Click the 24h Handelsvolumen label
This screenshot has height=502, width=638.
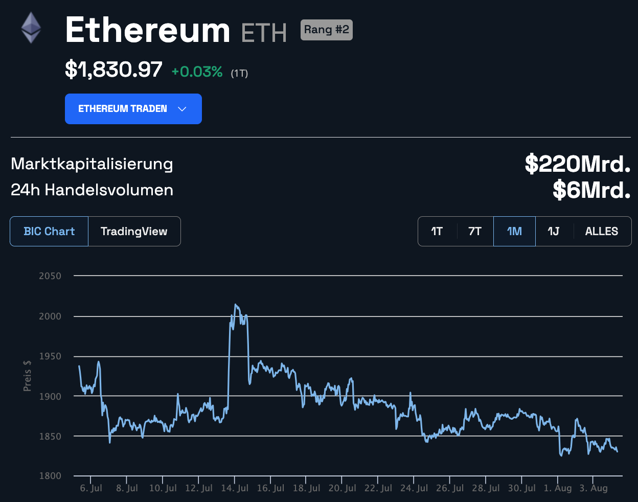[92, 190]
